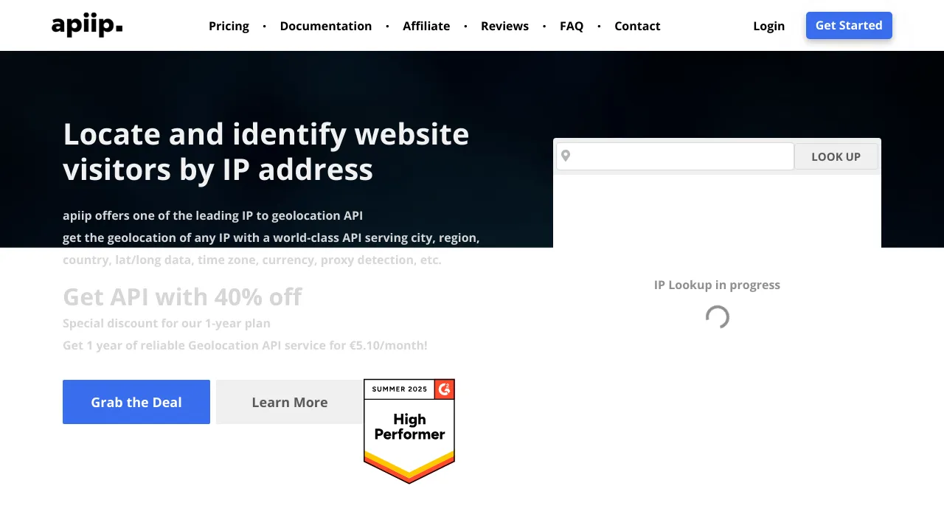Open the Documentation menu item
Image resolution: width=944 pixels, height=531 pixels.
tap(326, 26)
